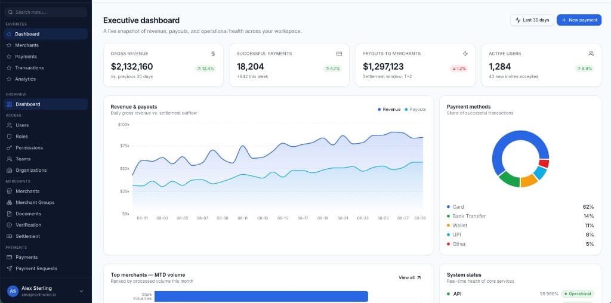
Task: Toggle the Payouts series in chart legend
Action: coord(415,109)
